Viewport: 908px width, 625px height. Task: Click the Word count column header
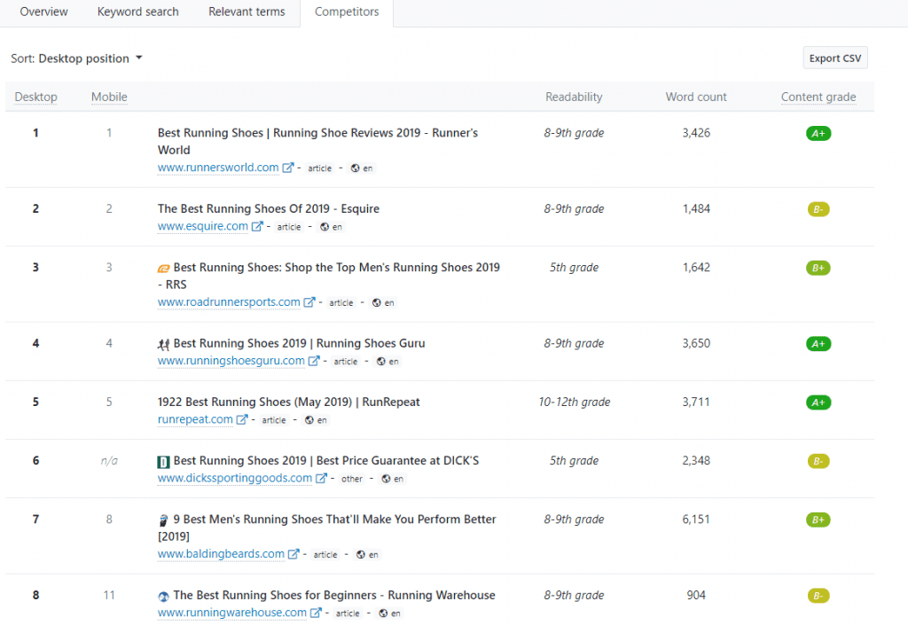696,98
